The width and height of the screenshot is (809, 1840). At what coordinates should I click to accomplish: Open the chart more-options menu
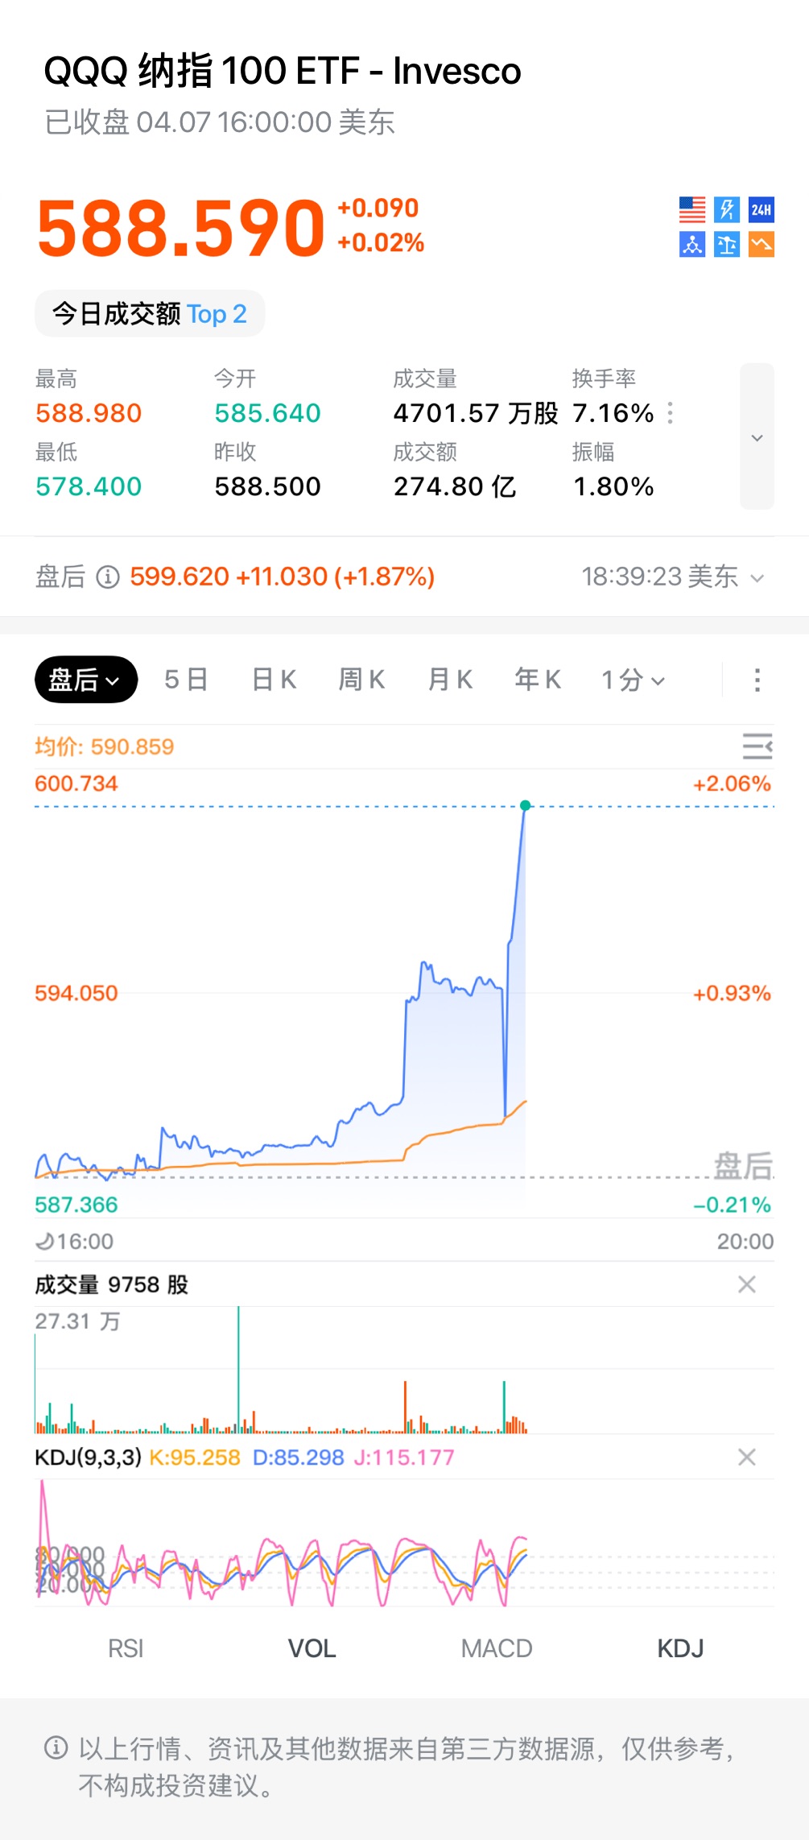click(757, 680)
